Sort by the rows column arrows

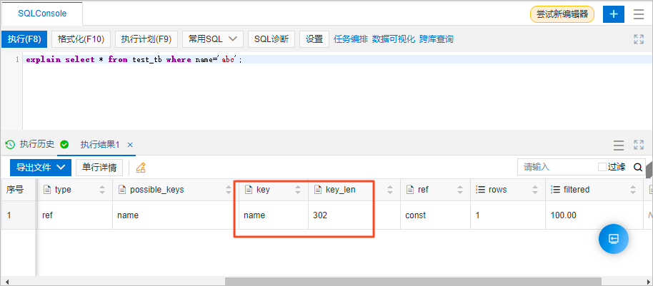coord(535,190)
